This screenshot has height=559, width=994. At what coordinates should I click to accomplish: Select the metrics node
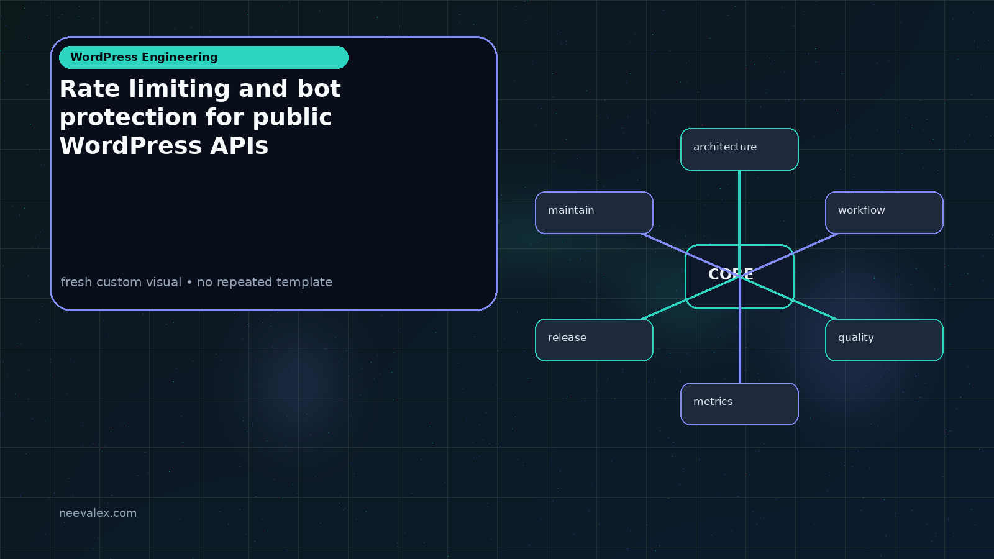tap(739, 404)
